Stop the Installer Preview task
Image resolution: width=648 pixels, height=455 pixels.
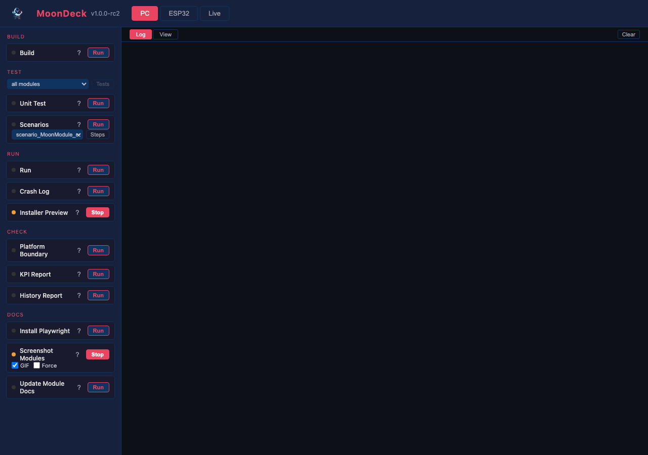coord(98,212)
